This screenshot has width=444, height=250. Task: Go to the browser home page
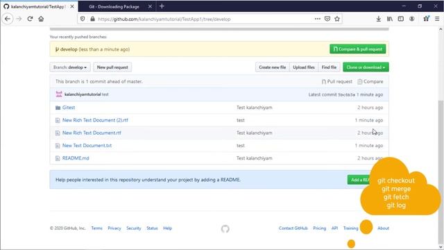pyautogui.click(x=41, y=19)
